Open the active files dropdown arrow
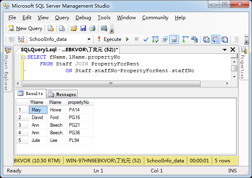252x178 pixels. point(225,50)
